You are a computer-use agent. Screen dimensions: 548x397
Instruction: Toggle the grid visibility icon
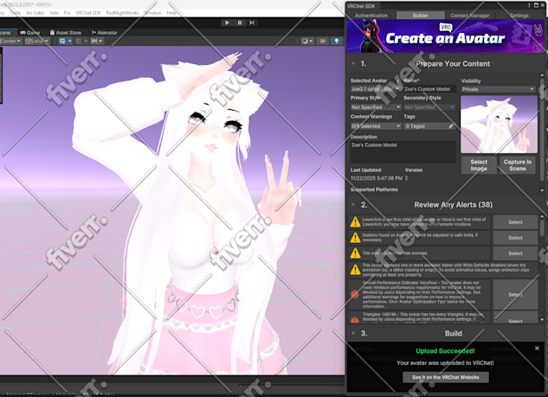click(x=62, y=41)
